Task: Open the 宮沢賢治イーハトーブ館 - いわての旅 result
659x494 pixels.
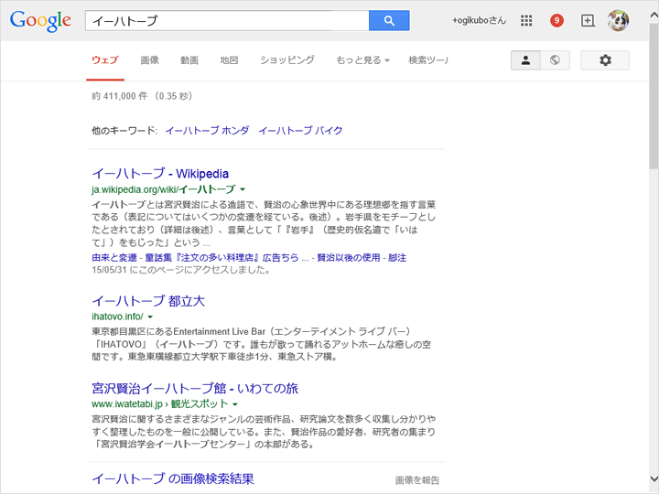Action: pyautogui.click(x=195, y=388)
